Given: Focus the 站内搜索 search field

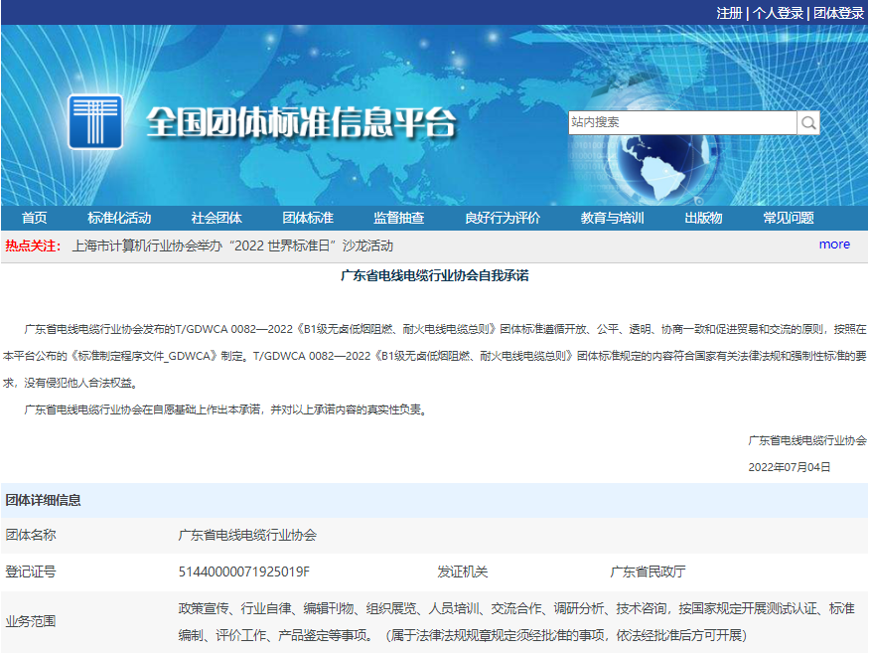Looking at the screenshot, I should (x=682, y=122).
